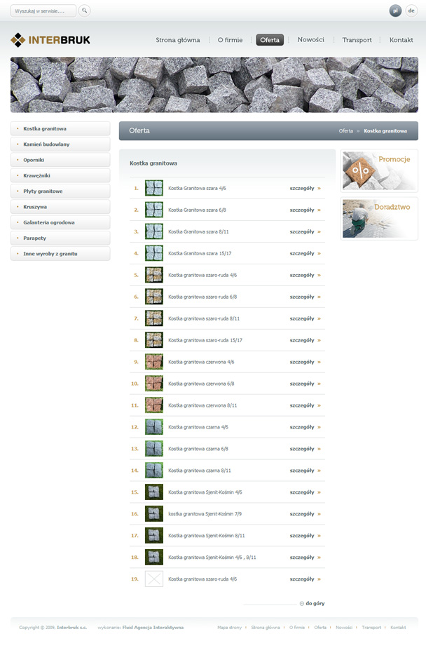Screen dimensions: 426x648
Task: Open the Doradztwo banner
Action: 379,219
